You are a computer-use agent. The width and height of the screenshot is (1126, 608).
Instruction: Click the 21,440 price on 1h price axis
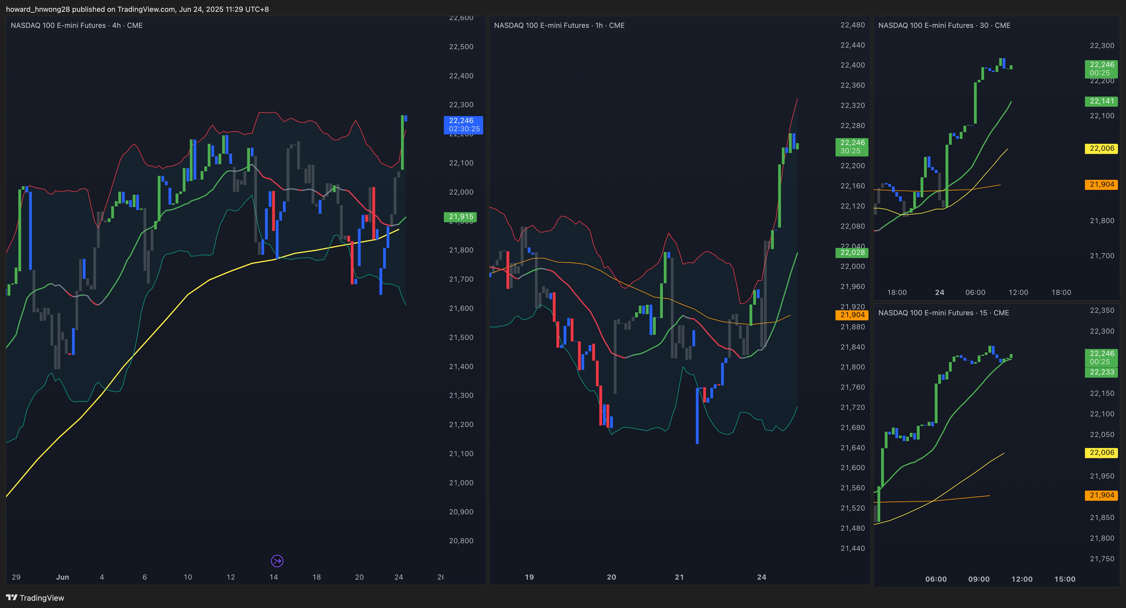[x=852, y=548]
